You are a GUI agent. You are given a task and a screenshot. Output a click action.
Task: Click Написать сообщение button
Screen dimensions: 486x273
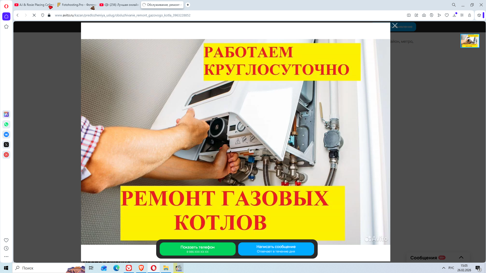tap(276, 249)
